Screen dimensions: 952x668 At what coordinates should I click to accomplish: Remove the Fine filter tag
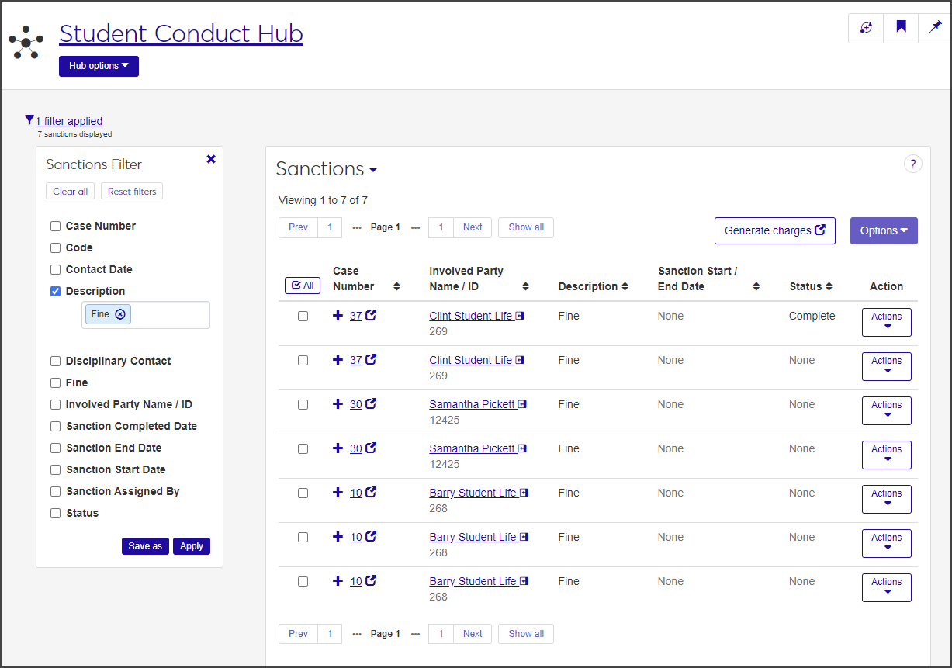tap(120, 314)
